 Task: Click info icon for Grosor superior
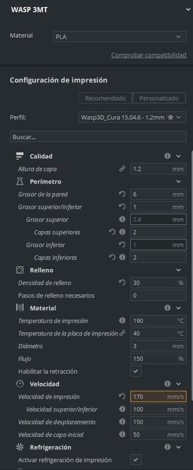click(122, 219)
